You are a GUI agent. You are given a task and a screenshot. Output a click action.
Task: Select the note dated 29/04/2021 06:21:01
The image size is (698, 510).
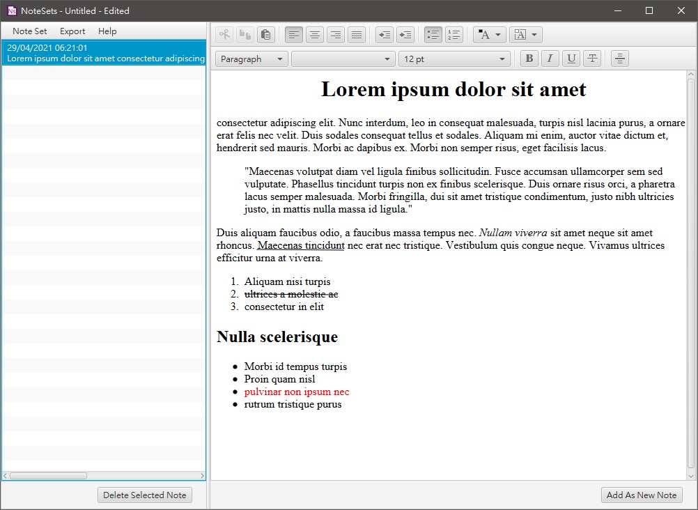(x=104, y=53)
